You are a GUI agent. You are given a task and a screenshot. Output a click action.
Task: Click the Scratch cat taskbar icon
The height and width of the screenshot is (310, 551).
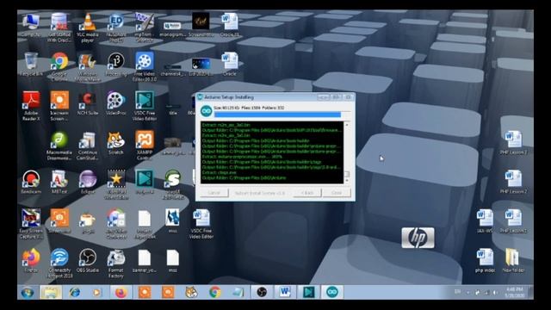(191, 293)
